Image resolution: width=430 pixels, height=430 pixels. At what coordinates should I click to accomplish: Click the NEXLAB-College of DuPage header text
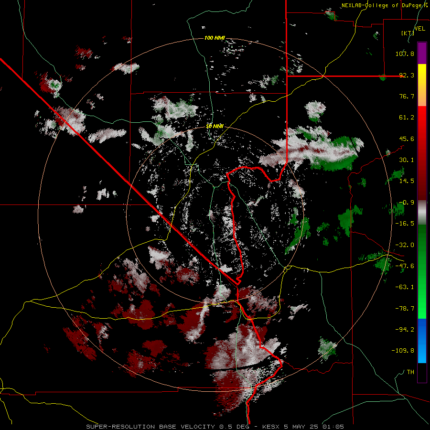point(384,5)
